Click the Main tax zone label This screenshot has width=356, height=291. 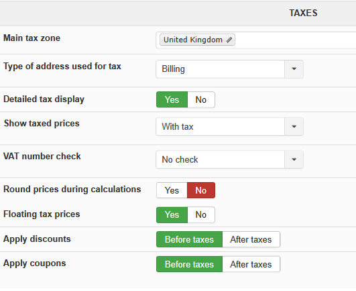(32, 38)
